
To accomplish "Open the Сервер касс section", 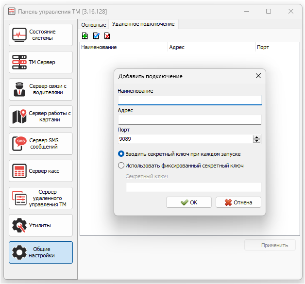I will tap(41, 171).
